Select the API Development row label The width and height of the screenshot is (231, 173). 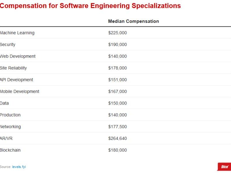(x=16, y=80)
